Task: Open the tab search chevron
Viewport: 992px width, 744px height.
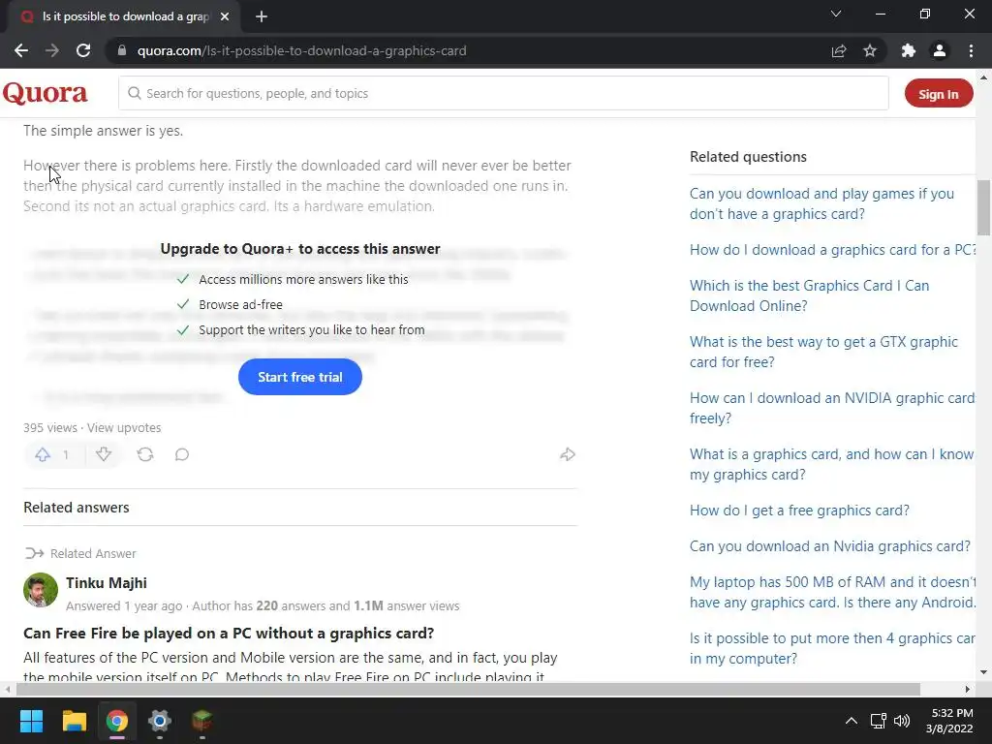Action: 836,14
